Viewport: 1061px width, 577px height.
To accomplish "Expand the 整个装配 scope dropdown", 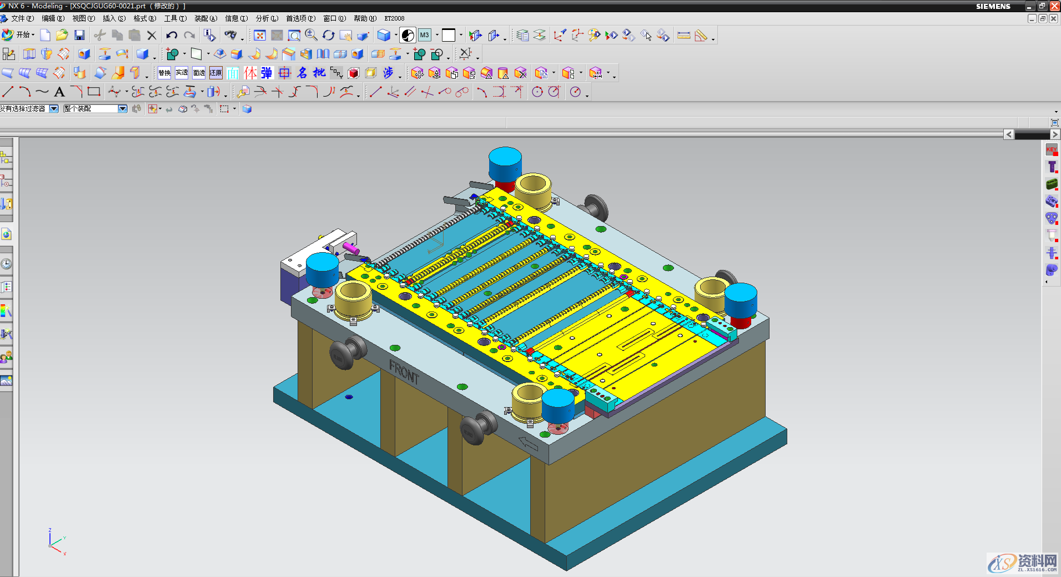I will (123, 109).
